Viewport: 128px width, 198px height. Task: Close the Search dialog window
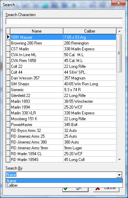click(118, 3)
